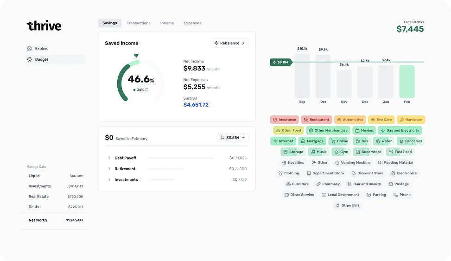Select the Reading Material category tag
451x261 pixels.
pyautogui.click(x=395, y=163)
